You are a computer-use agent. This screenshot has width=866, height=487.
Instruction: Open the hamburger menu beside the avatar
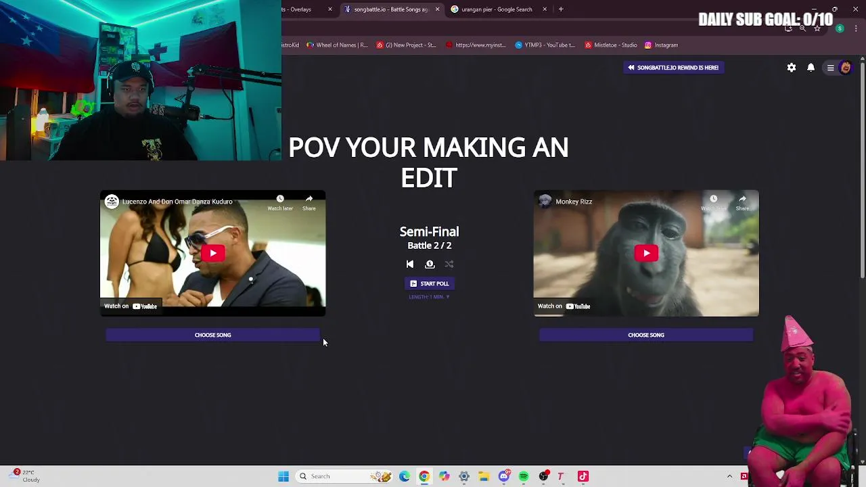830,68
